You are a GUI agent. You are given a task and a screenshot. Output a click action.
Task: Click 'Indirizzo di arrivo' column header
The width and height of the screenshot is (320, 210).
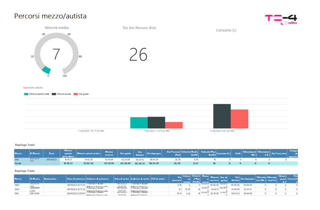pos(140,178)
